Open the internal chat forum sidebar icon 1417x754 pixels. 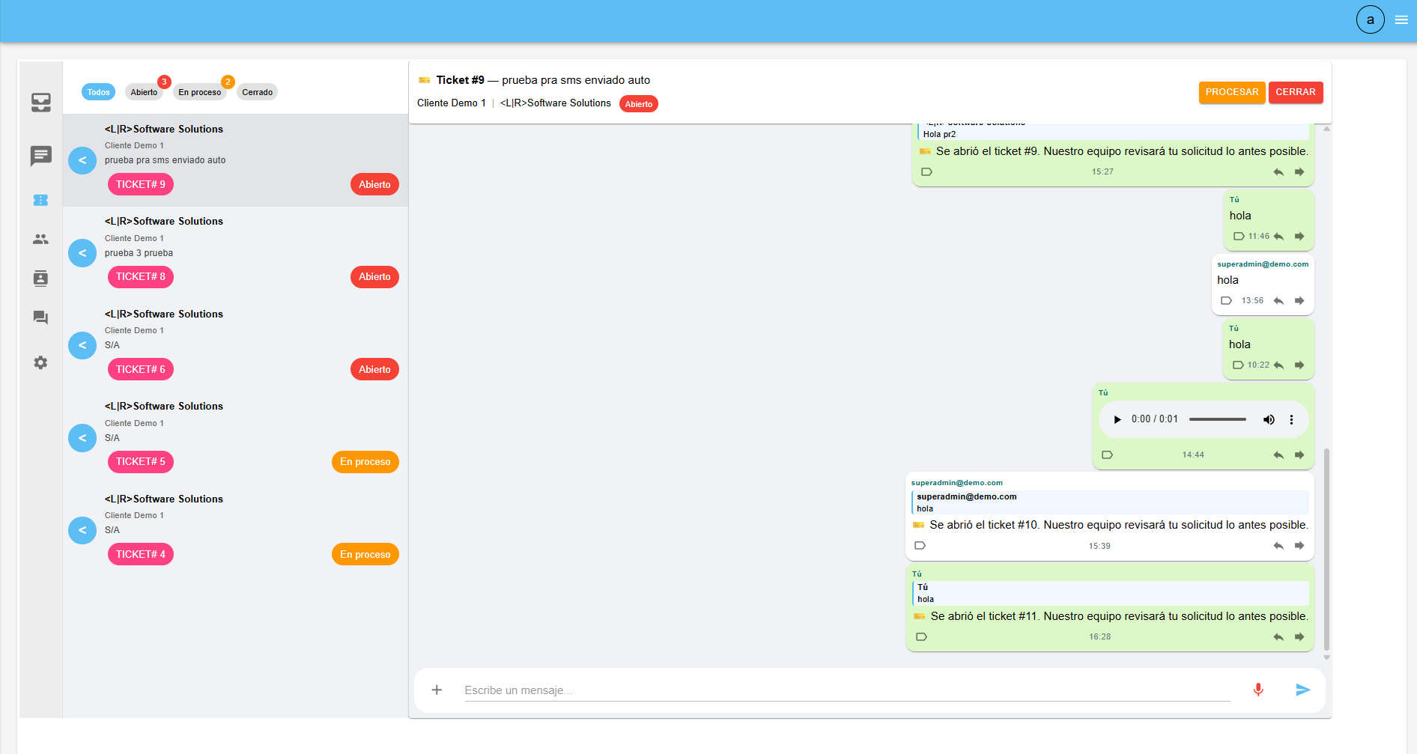[40, 317]
